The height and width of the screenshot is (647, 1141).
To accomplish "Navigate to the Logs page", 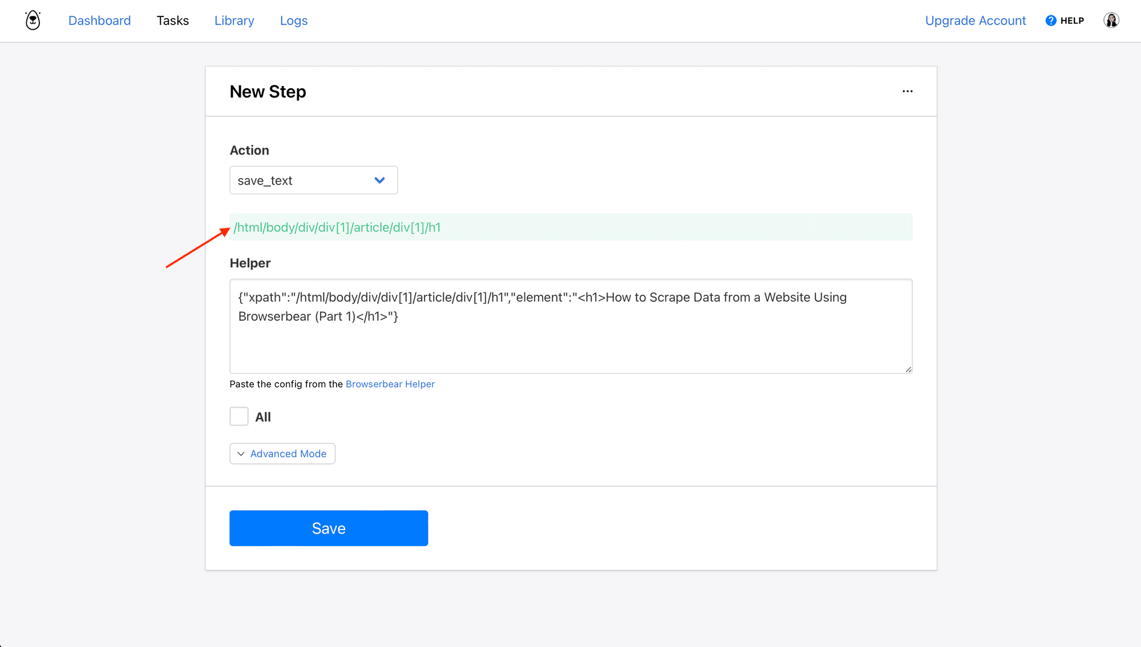I will click(x=294, y=20).
